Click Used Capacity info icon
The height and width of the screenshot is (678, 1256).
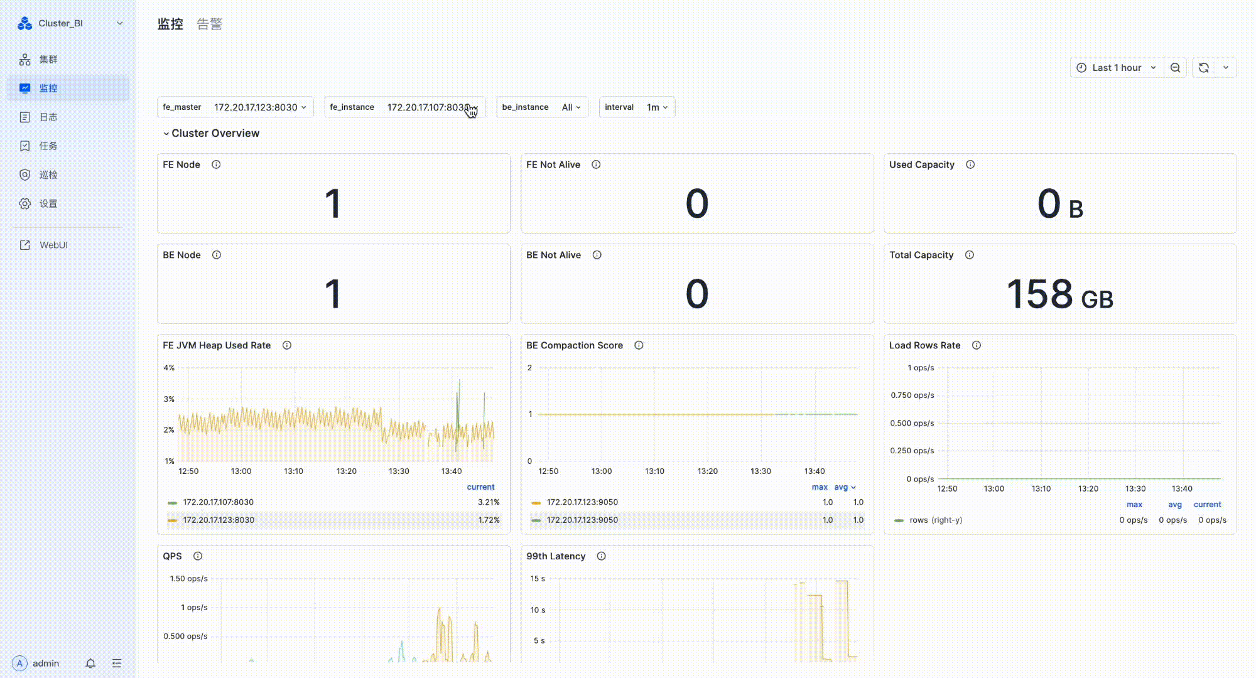pos(970,164)
